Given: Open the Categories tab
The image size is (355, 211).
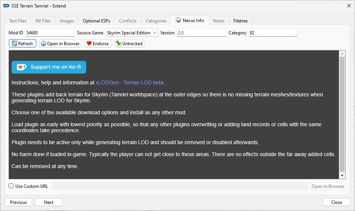Looking at the screenshot, I should pyautogui.click(x=156, y=21).
